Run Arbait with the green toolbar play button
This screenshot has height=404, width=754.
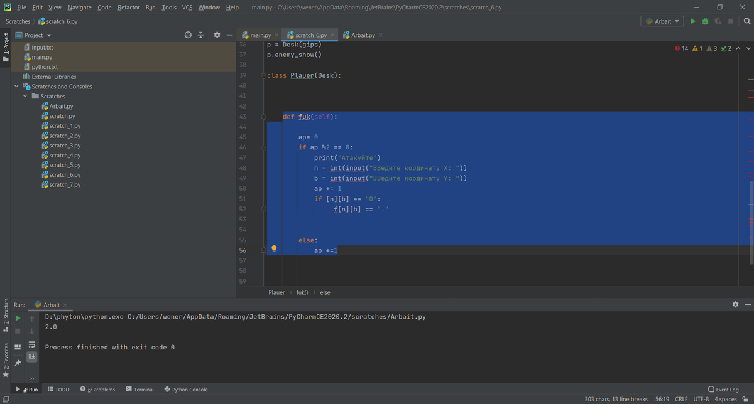tap(693, 21)
